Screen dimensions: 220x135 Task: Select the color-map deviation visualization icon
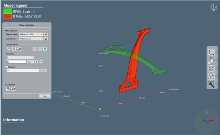coord(13,89)
